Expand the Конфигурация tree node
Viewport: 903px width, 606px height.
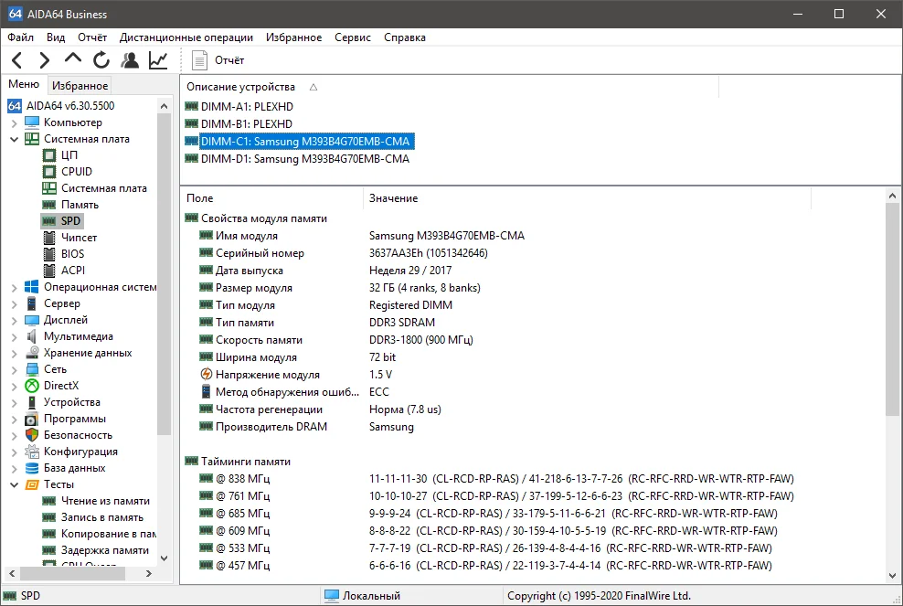tap(15, 452)
